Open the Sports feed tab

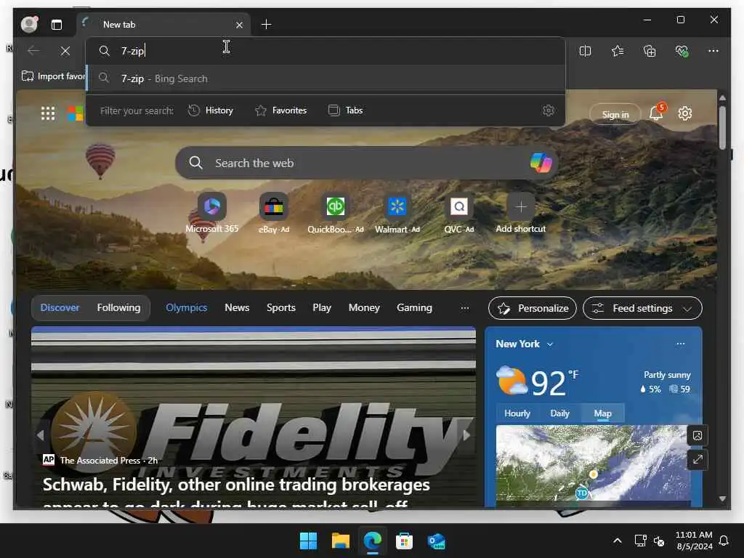[x=281, y=308]
